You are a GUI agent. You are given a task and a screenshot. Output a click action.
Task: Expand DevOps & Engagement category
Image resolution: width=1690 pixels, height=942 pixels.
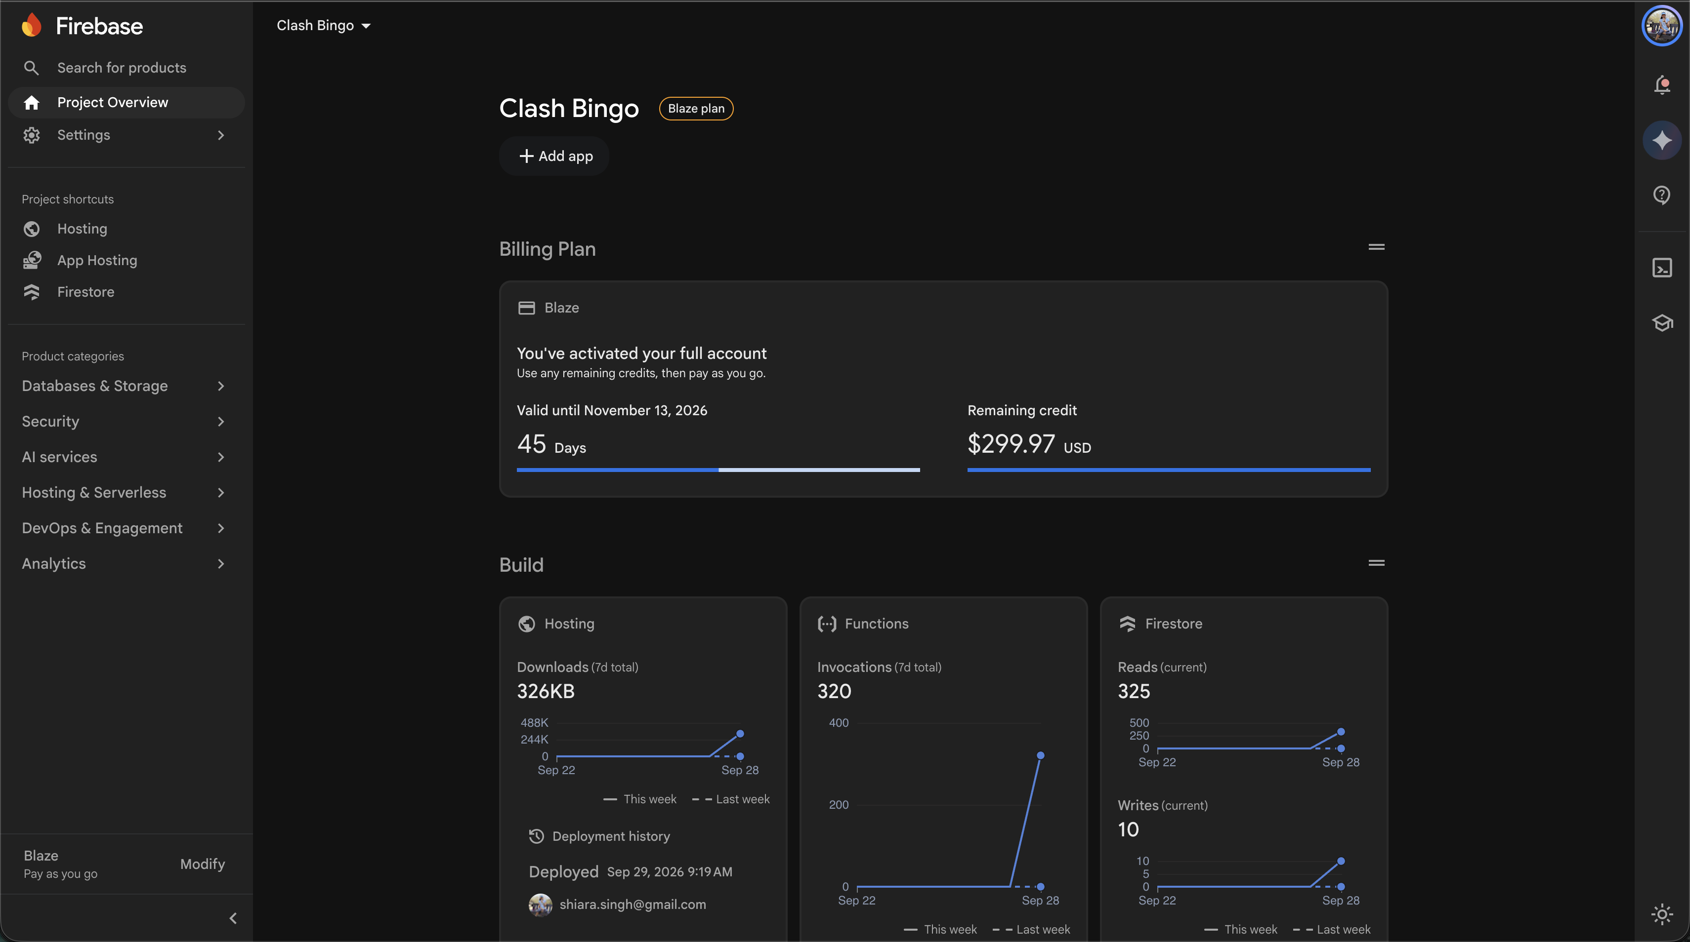[125, 528]
